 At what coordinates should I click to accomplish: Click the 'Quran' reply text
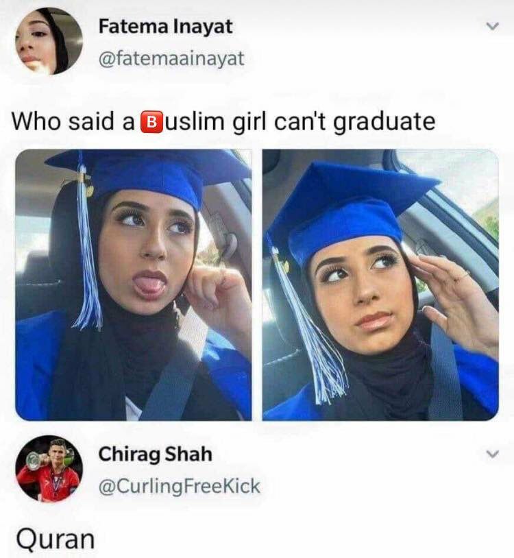(56, 539)
